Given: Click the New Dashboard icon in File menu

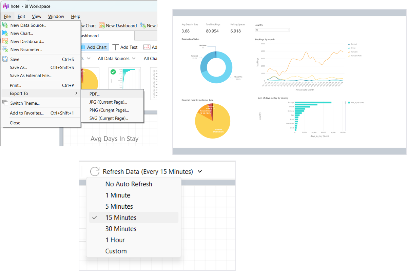Looking at the screenshot, I should pyautogui.click(x=5, y=41).
